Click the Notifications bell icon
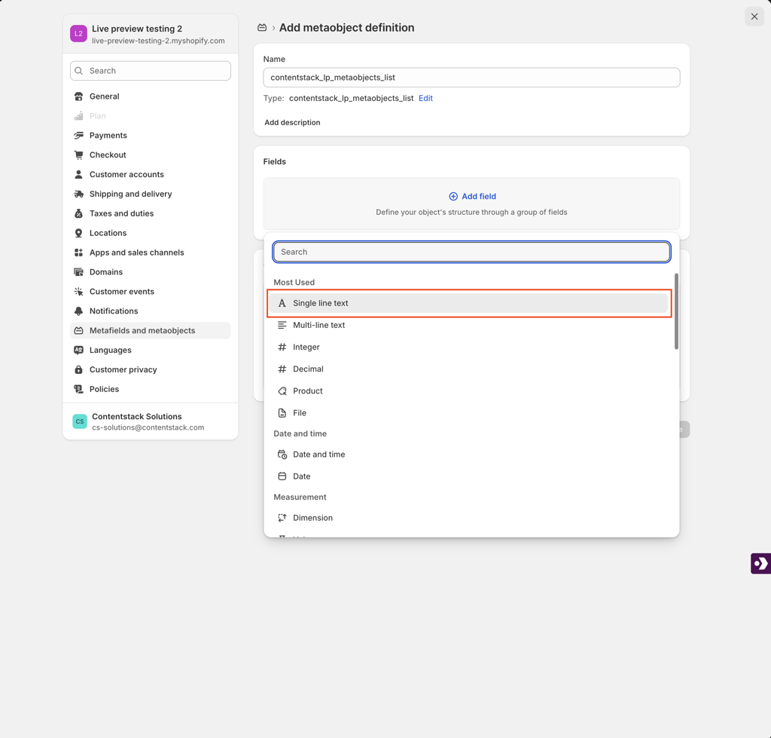Viewport: 771px width, 738px height. [79, 311]
